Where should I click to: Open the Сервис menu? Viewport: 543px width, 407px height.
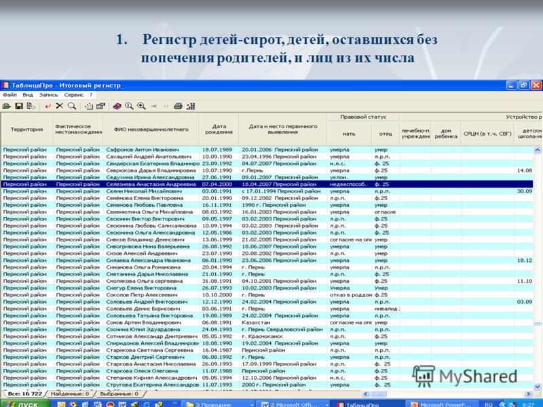click(74, 95)
